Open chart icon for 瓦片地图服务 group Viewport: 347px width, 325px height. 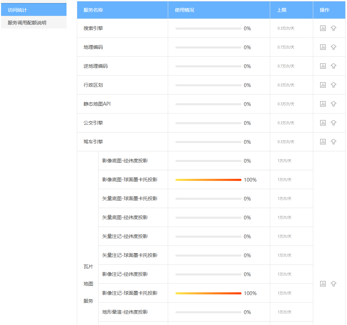(323, 284)
